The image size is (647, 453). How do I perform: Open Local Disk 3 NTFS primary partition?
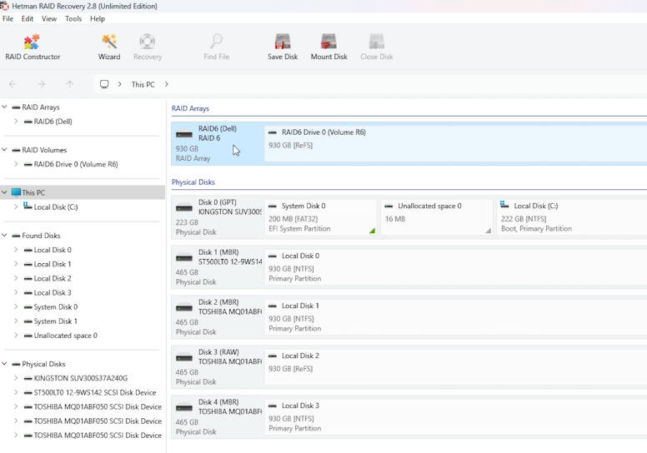[x=455, y=416]
